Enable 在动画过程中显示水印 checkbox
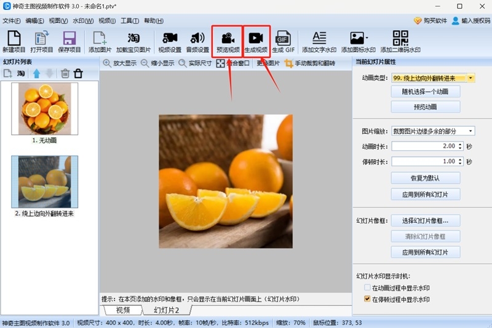 coord(367,287)
